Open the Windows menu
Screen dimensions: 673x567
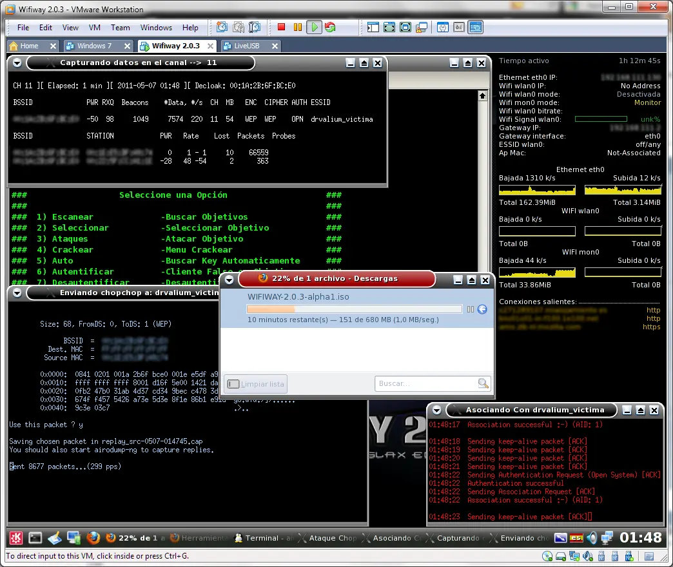(x=156, y=28)
